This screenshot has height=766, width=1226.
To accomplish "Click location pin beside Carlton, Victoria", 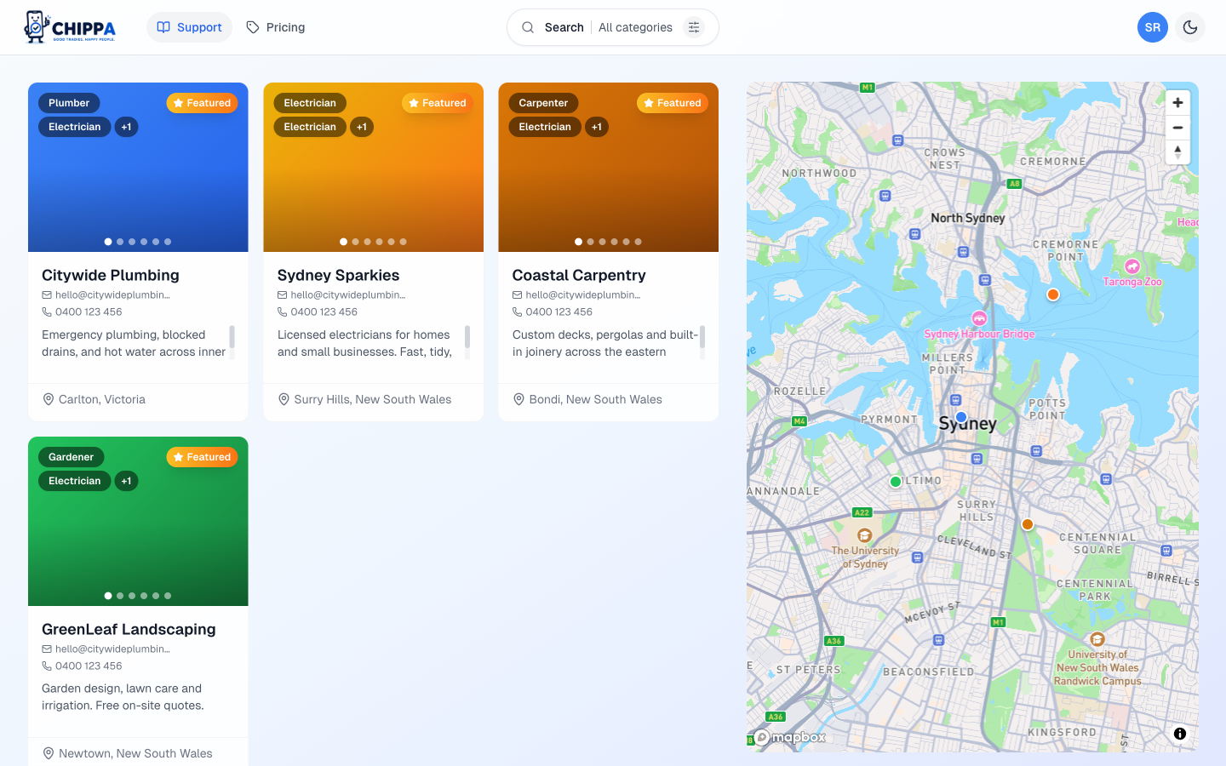I will click(x=48, y=399).
